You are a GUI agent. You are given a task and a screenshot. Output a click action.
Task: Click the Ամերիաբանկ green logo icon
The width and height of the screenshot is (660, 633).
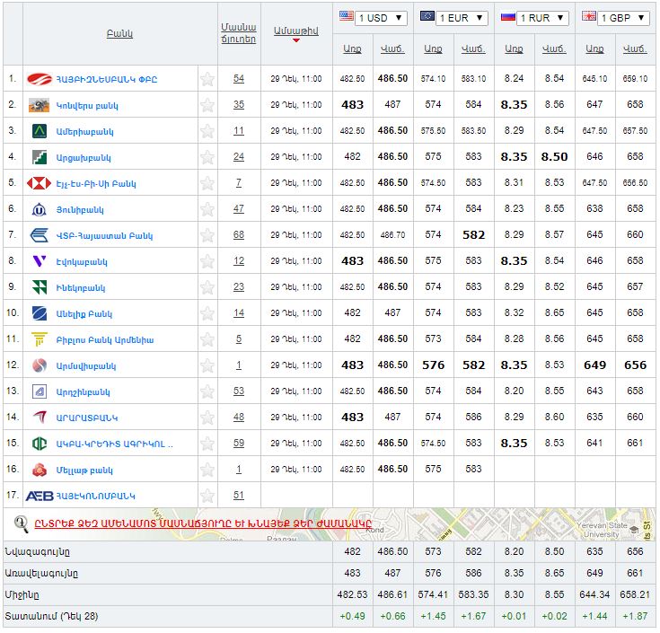tap(40, 131)
